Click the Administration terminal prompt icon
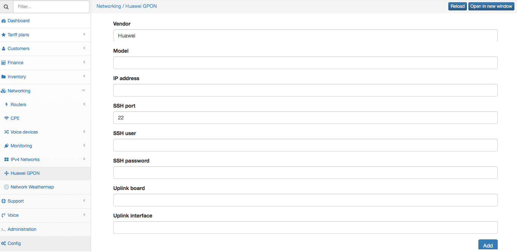517x252 pixels. coord(4,229)
